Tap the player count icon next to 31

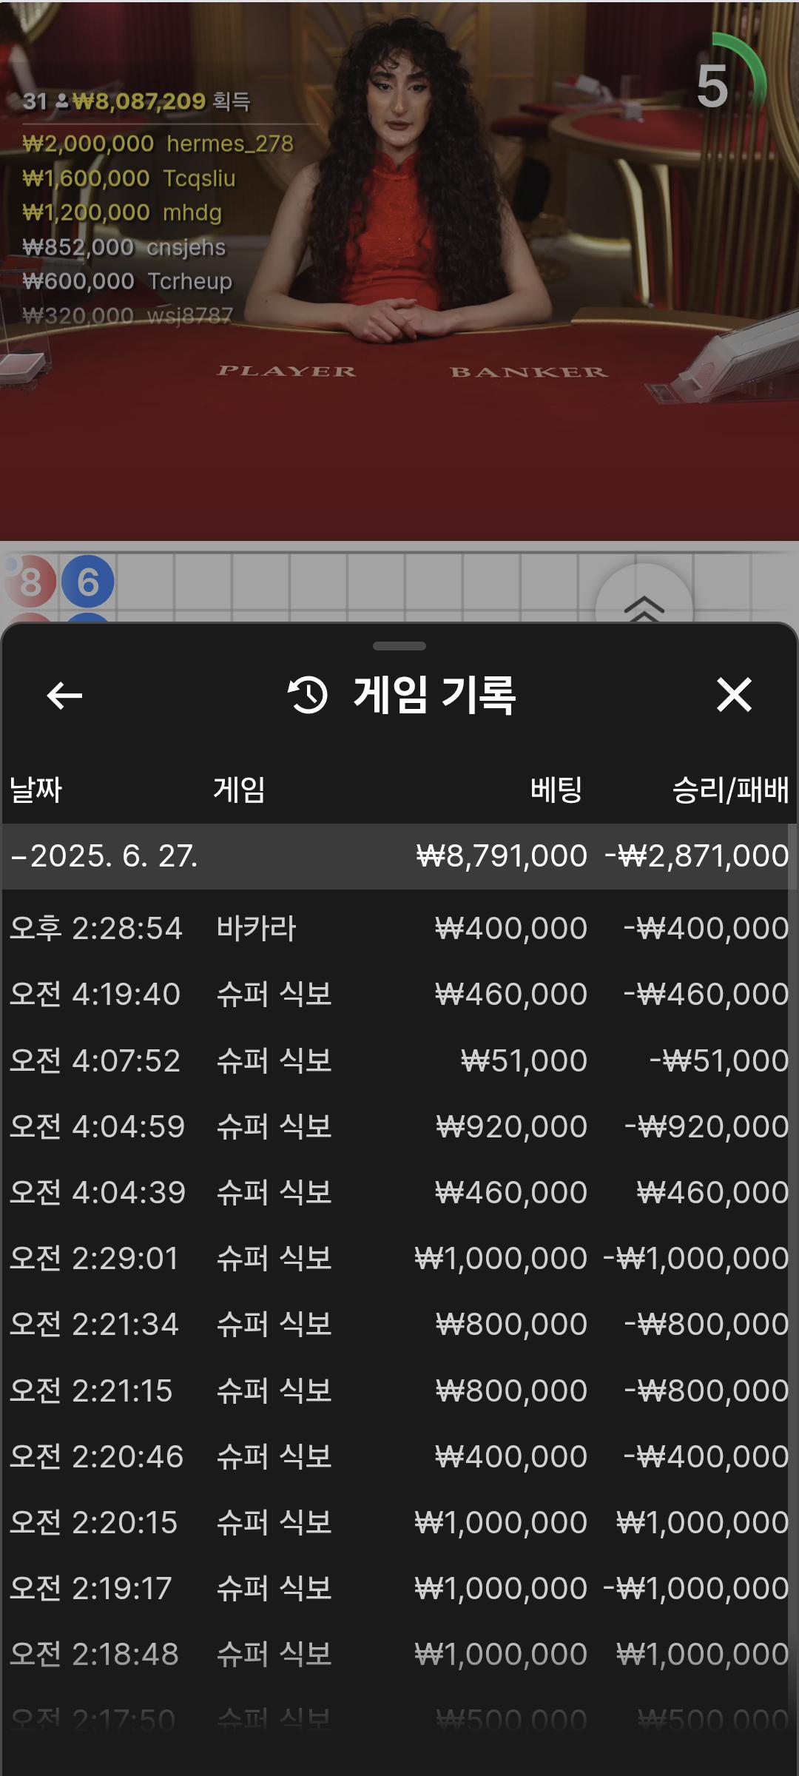click(61, 101)
